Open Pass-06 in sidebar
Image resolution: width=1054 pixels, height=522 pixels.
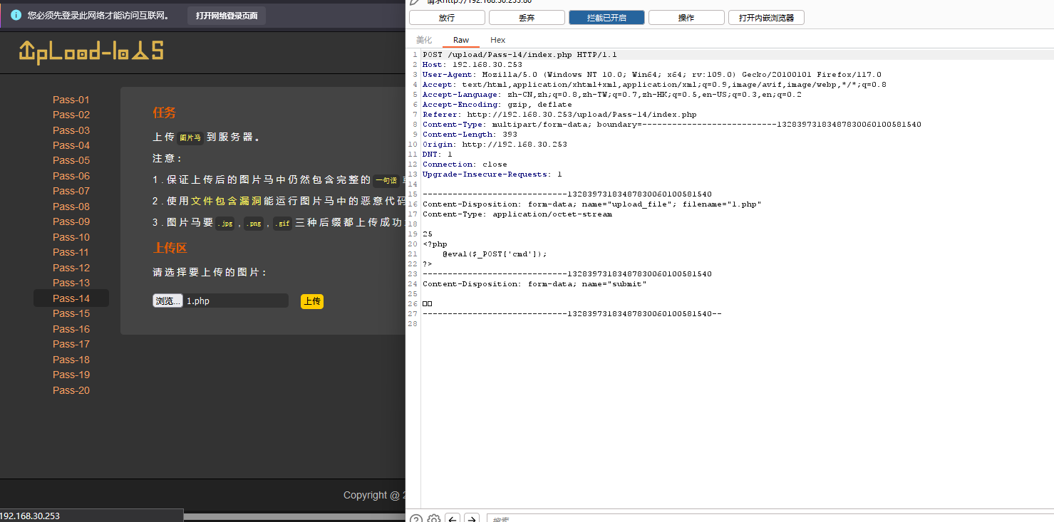point(71,176)
